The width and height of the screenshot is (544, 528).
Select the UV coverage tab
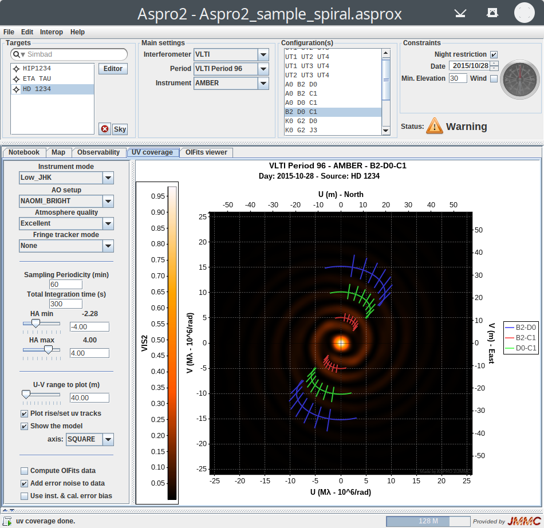click(x=152, y=152)
